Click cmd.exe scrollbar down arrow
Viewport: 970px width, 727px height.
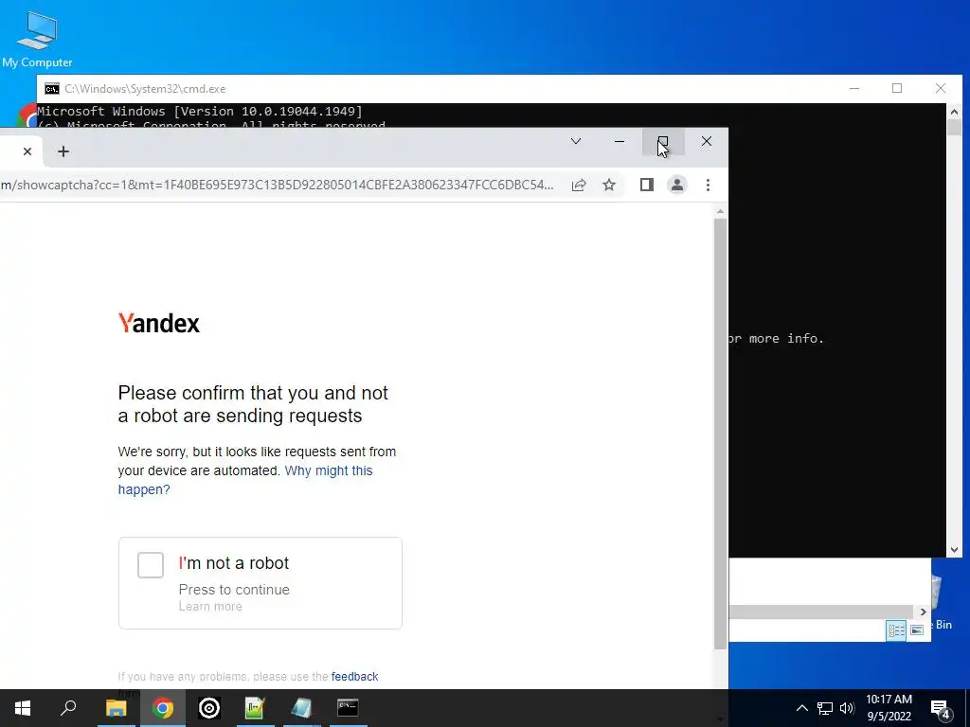[954, 549]
